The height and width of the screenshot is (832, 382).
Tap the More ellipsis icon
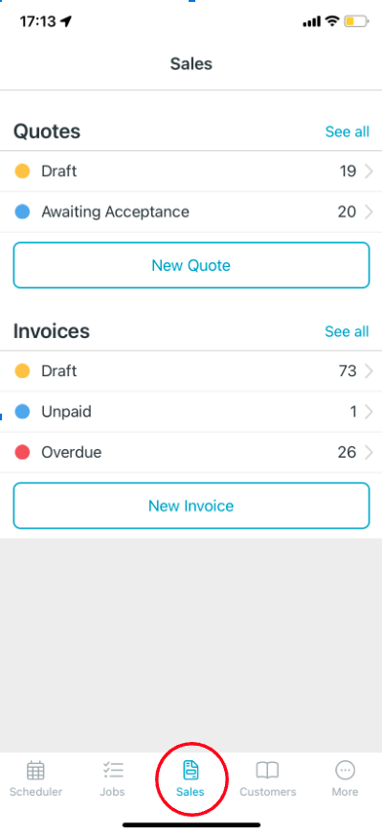tap(345, 770)
